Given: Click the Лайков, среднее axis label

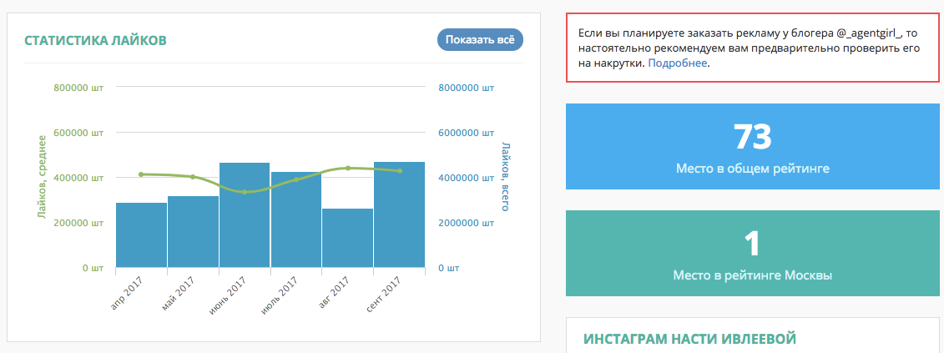Looking at the screenshot, I should [x=42, y=177].
